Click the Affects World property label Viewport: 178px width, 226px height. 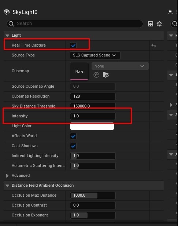[24, 136]
